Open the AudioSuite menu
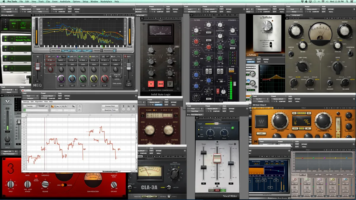Image resolution: width=356 pixels, height=200 pixels. tap(65, 1)
